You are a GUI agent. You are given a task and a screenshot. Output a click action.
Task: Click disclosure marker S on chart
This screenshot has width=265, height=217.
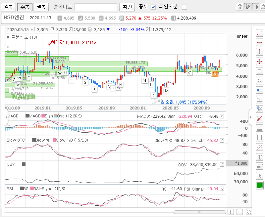tap(85, 82)
